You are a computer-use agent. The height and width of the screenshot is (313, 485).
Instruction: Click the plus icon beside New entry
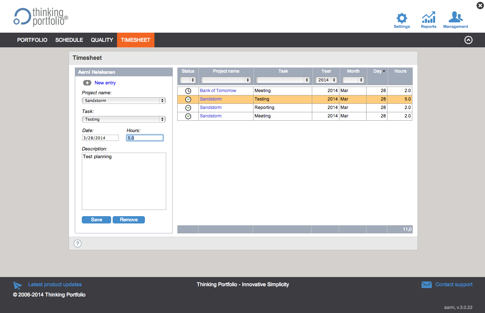pyautogui.click(x=87, y=83)
